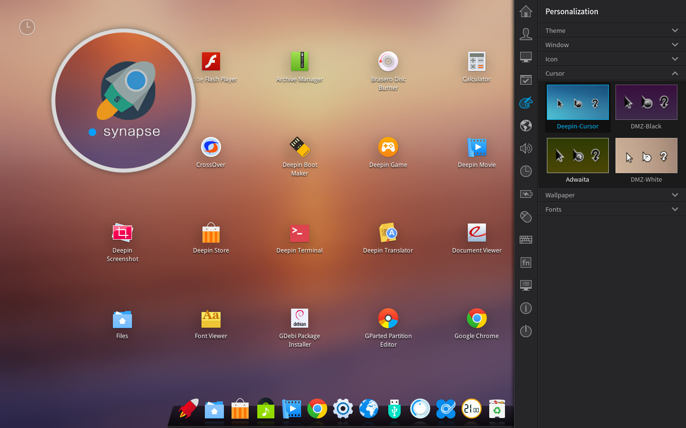Click the clock category icon top-left of launcher

(x=27, y=27)
